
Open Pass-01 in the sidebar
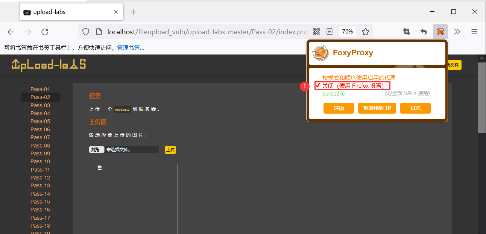click(x=40, y=89)
